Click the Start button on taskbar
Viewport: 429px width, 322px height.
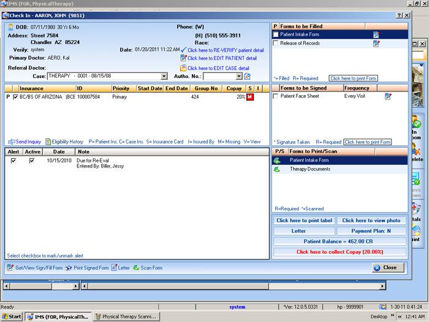pyautogui.click(x=11, y=316)
